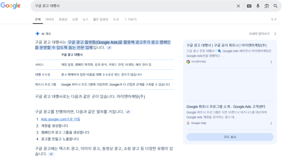
Task: Click the 모두 표시 button
Action: pyautogui.click(x=230, y=137)
